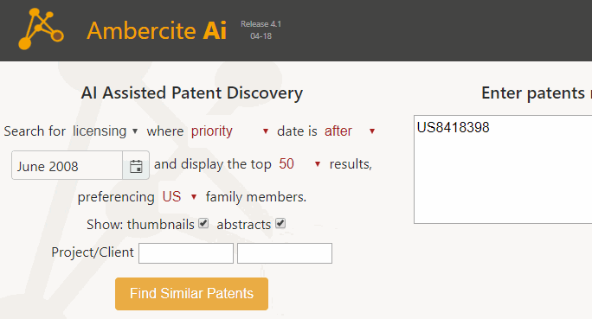
Task: Toggle the thumbnails checkbox
Action: click(203, 224)
